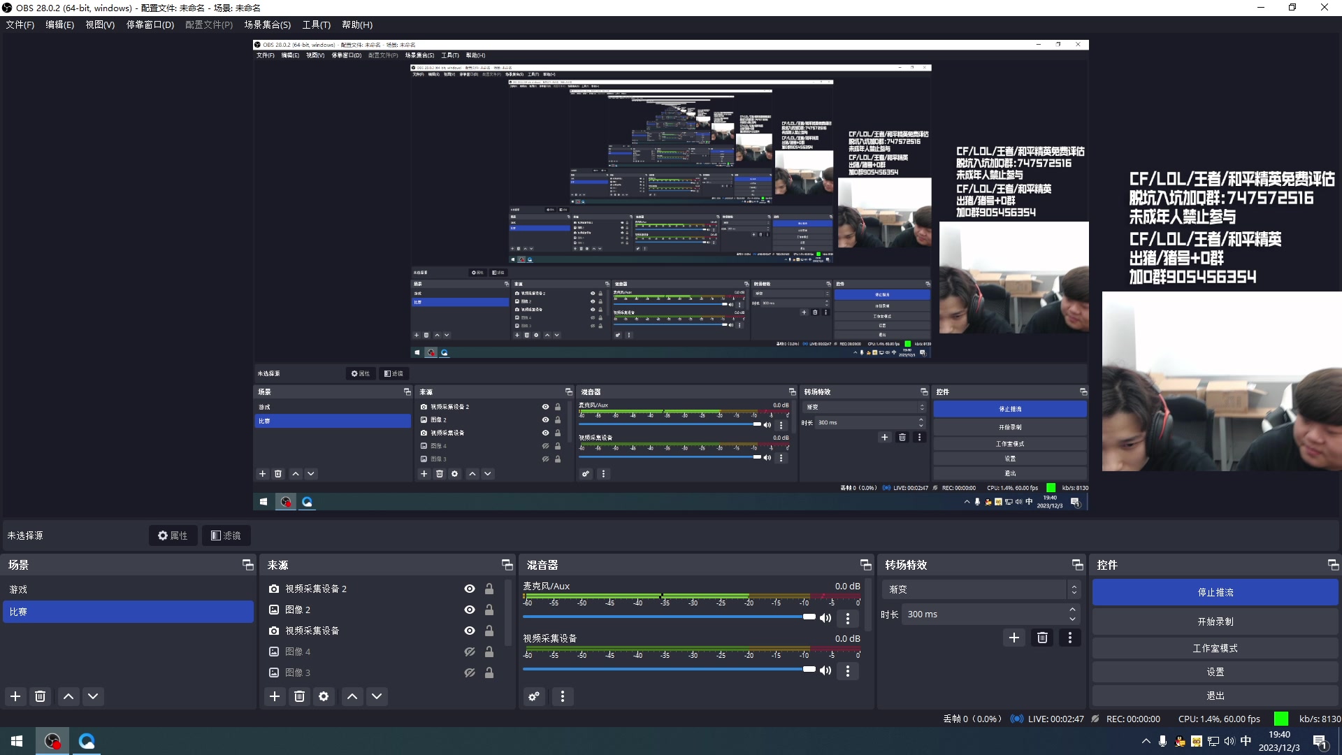Open the 工具(T) menu
Image resolution: width=1342 pixels, height=755 pixels.
(316, 24)
